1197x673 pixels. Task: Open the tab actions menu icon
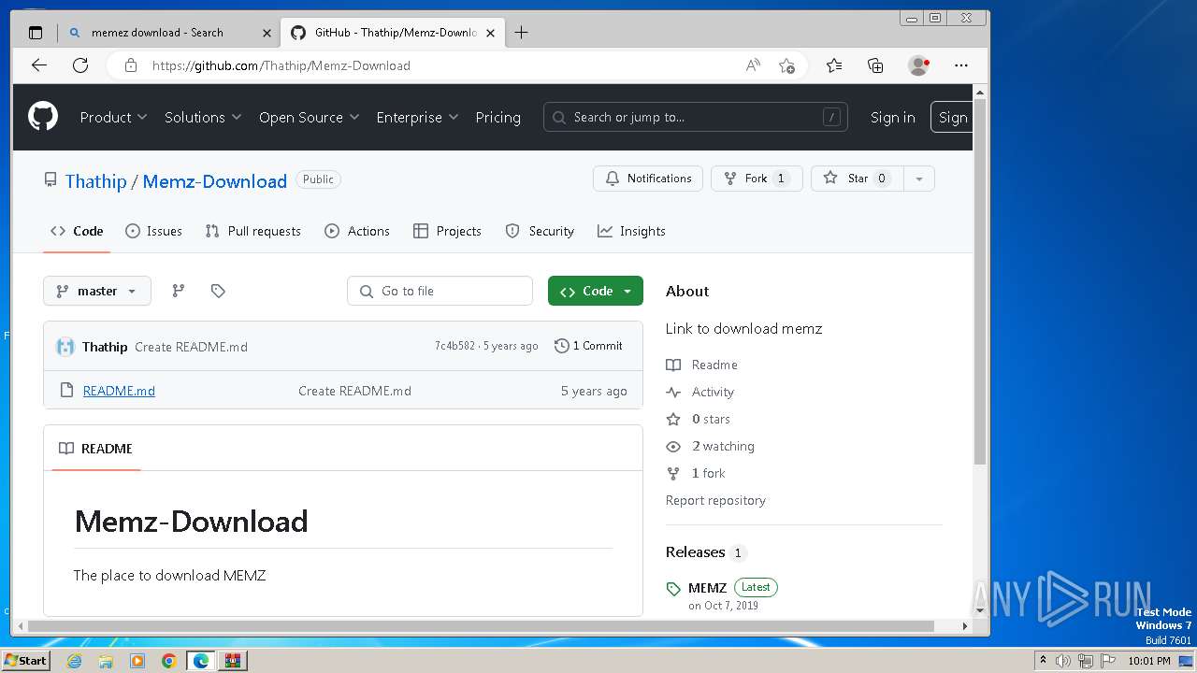[36, 33]
